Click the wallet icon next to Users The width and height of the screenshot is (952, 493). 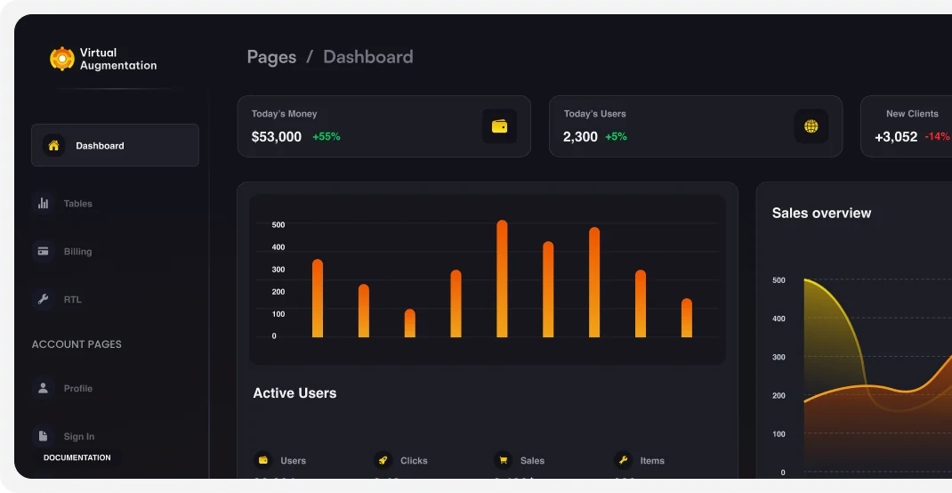(262, 460)
